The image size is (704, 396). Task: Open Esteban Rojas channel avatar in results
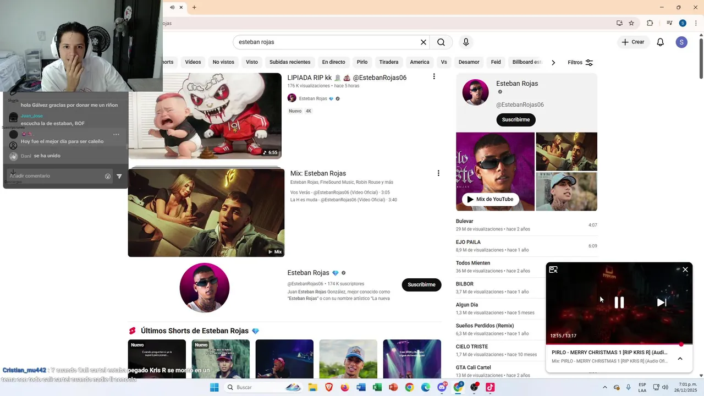coord(205,288)
